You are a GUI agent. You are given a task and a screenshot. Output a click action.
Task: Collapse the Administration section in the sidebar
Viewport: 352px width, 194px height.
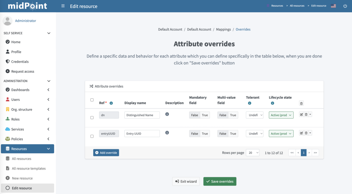(49, 81)
